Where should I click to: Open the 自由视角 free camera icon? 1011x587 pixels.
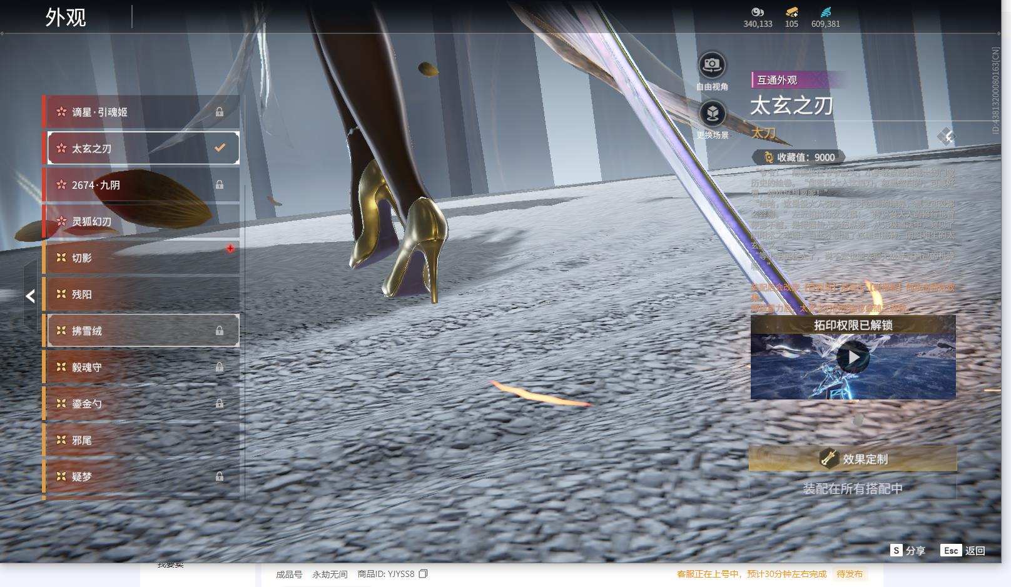[712, 65]
